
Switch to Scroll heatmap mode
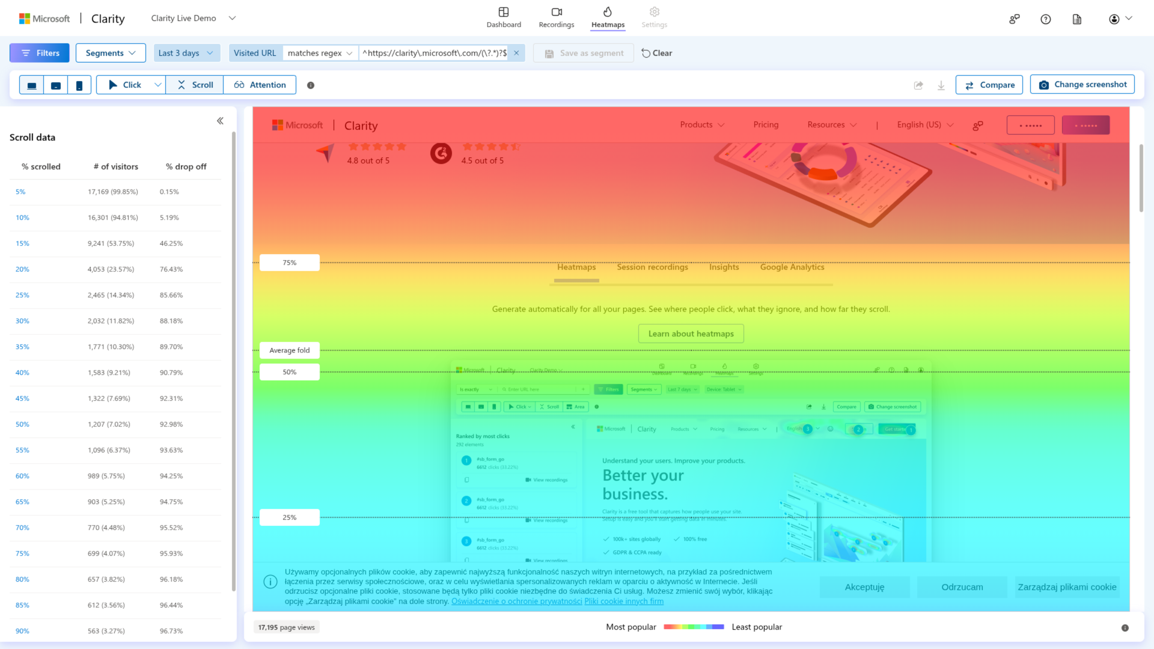pos(195,85)
